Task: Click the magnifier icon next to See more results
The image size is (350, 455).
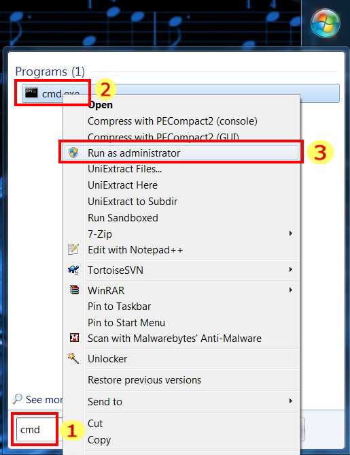Action: coord(18,399)
